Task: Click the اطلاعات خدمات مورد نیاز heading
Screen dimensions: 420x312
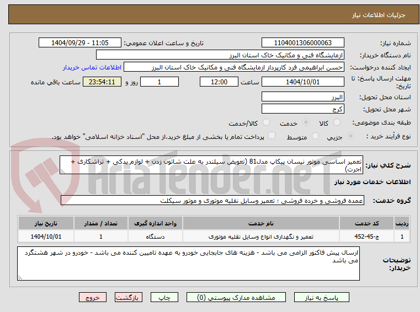Action: [373, 182]
